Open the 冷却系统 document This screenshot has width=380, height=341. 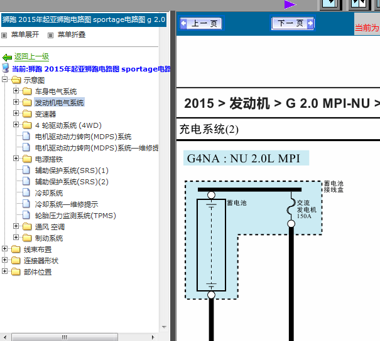pyautogui.click(x=49, y=193)
